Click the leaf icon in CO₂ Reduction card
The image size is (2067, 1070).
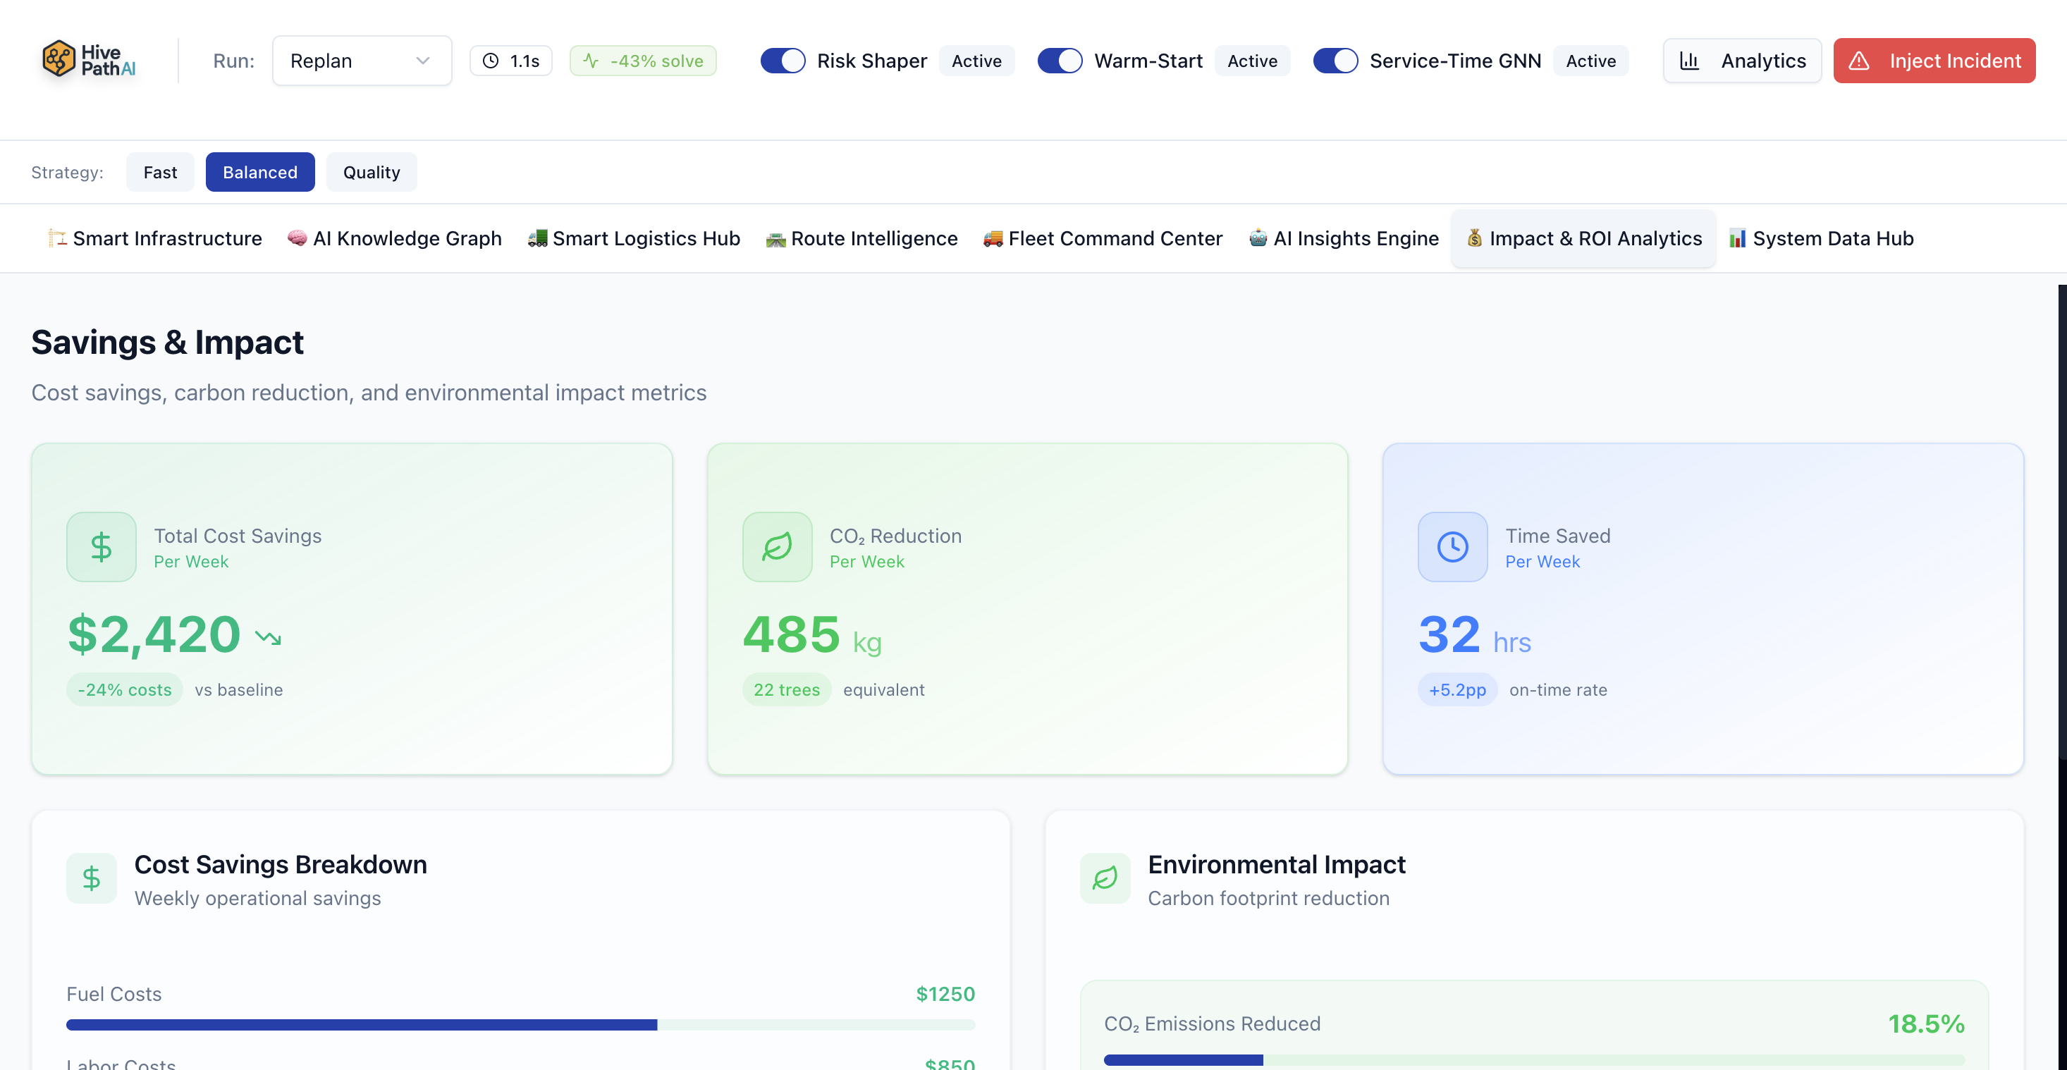[777, 547]
